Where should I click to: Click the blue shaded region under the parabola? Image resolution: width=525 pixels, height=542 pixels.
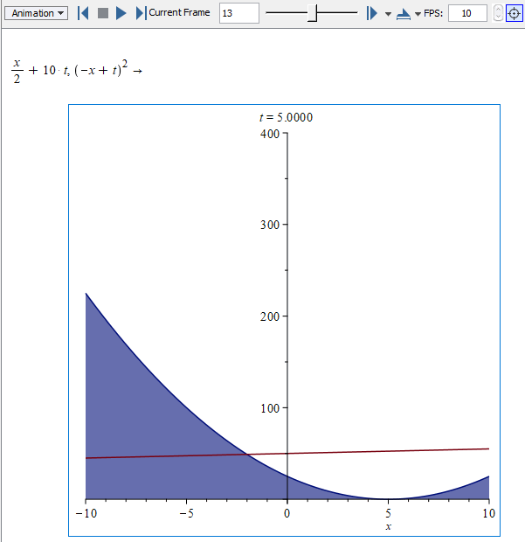[140, 420]
